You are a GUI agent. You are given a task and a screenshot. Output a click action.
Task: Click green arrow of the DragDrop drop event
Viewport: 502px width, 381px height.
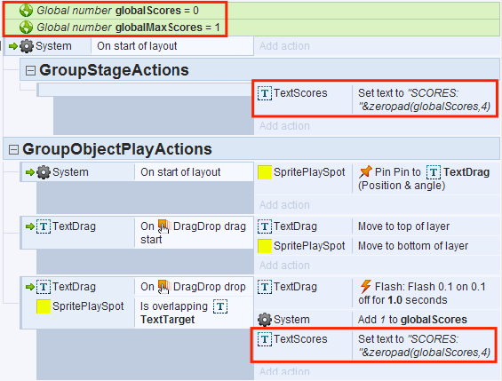coord(30,287)
